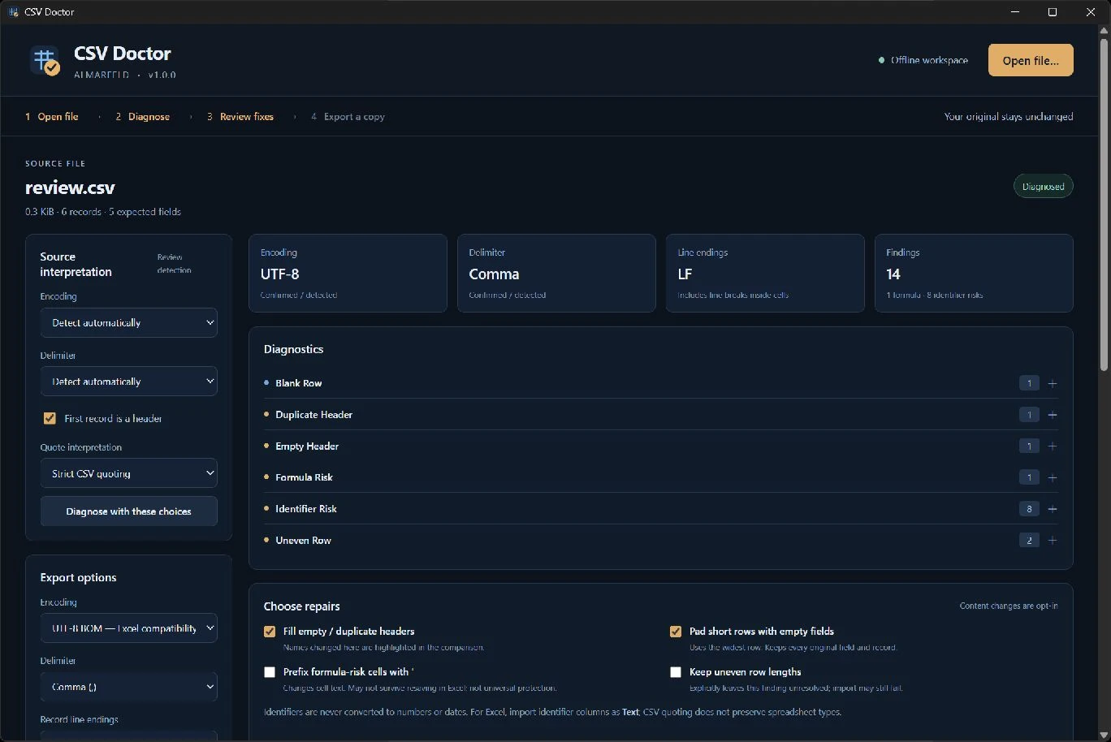Screen dimensions: 1111x742
Task: Jump to step 4 Export a copy
Action: 348,117
